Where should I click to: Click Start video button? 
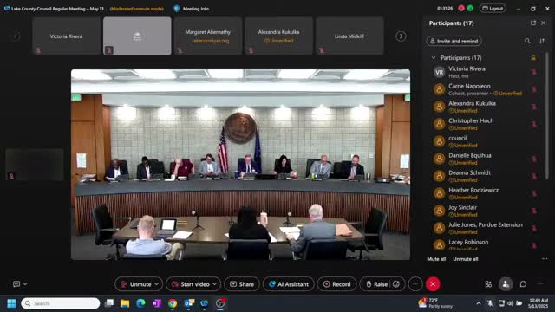191,284
